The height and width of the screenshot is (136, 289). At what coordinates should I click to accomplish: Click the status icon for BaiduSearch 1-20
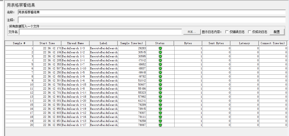160,101
